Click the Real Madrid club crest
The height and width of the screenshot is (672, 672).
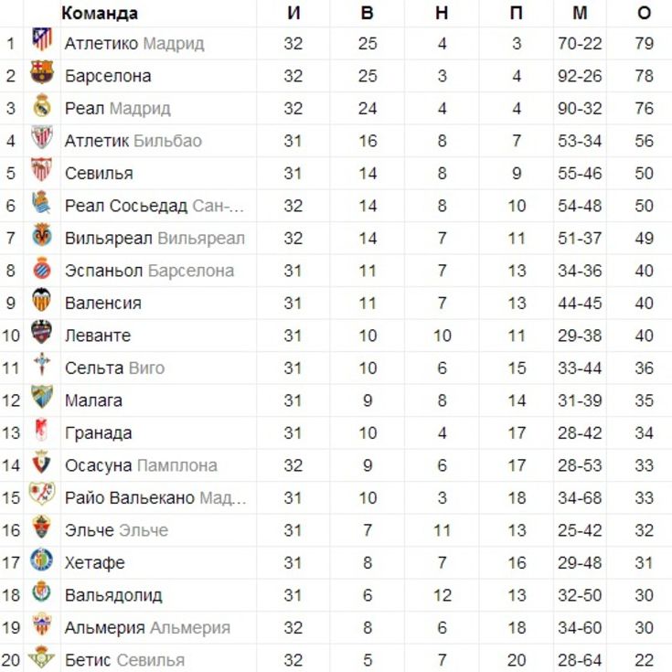tap(42, 105)
